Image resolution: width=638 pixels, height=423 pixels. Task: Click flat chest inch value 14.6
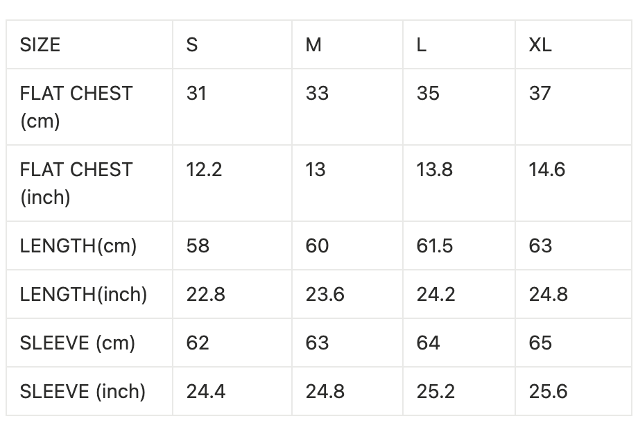[x=546, y=169]
